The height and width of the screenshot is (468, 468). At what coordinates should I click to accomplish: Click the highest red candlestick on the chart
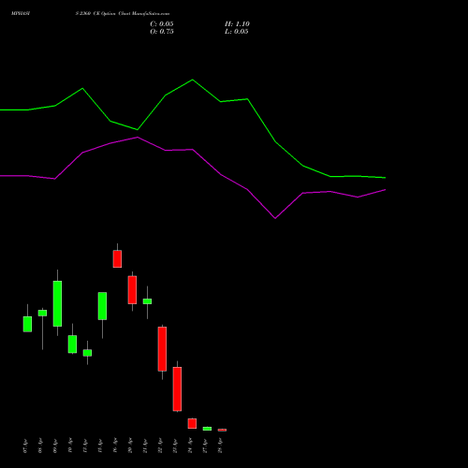click(117, 258)
